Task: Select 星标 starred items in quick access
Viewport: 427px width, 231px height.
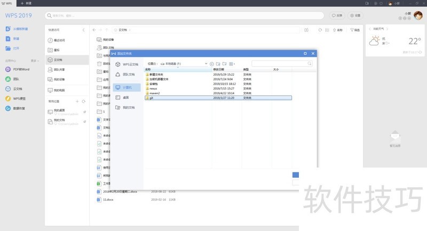Action: (x=54, y=50)
